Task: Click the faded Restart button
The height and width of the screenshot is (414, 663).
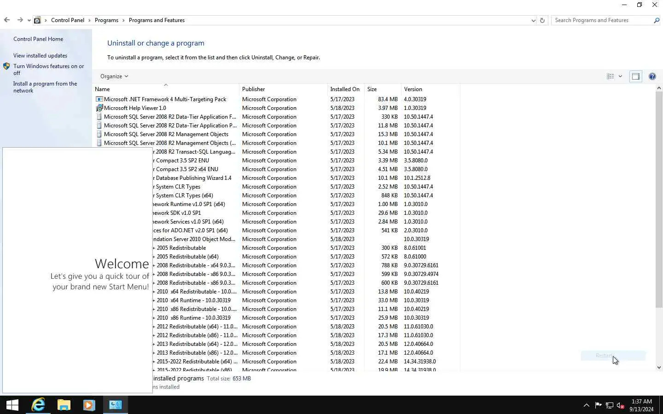Action: pyautogui.click(x=613, y=356)
